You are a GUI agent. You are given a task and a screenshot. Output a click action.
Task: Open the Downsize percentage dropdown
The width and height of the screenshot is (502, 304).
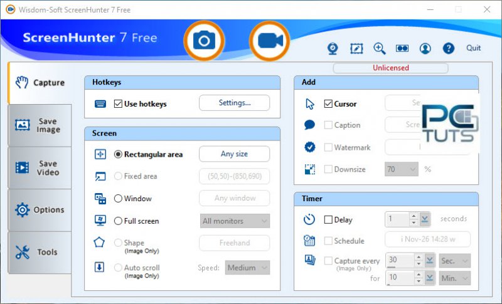pos(402,169)
